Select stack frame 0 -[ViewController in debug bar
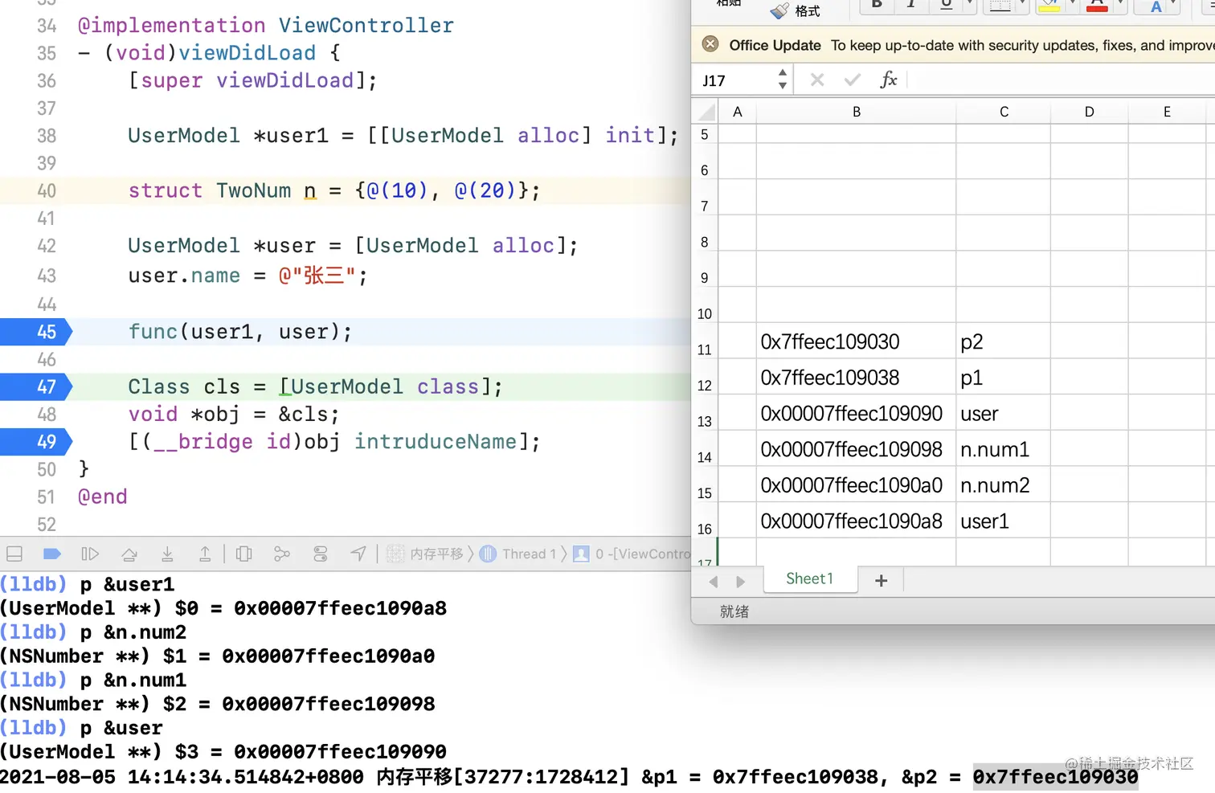 tap(632, 554)
